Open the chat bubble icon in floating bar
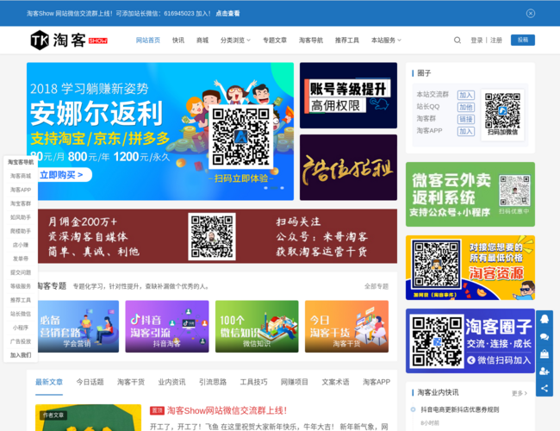The height and width of the screenshot is (431, 560). click(544, 336)
